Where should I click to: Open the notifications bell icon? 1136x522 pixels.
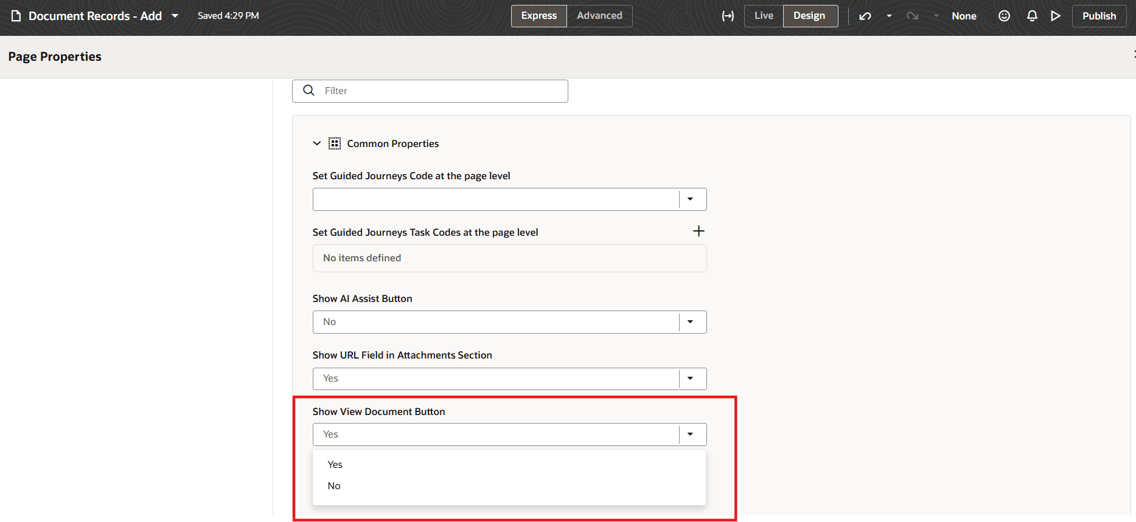1032,16
